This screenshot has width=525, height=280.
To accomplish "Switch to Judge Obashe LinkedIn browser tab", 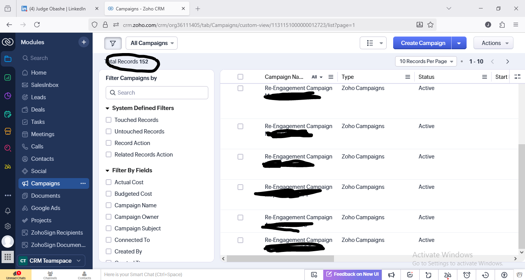I will (x=60, y=8).
